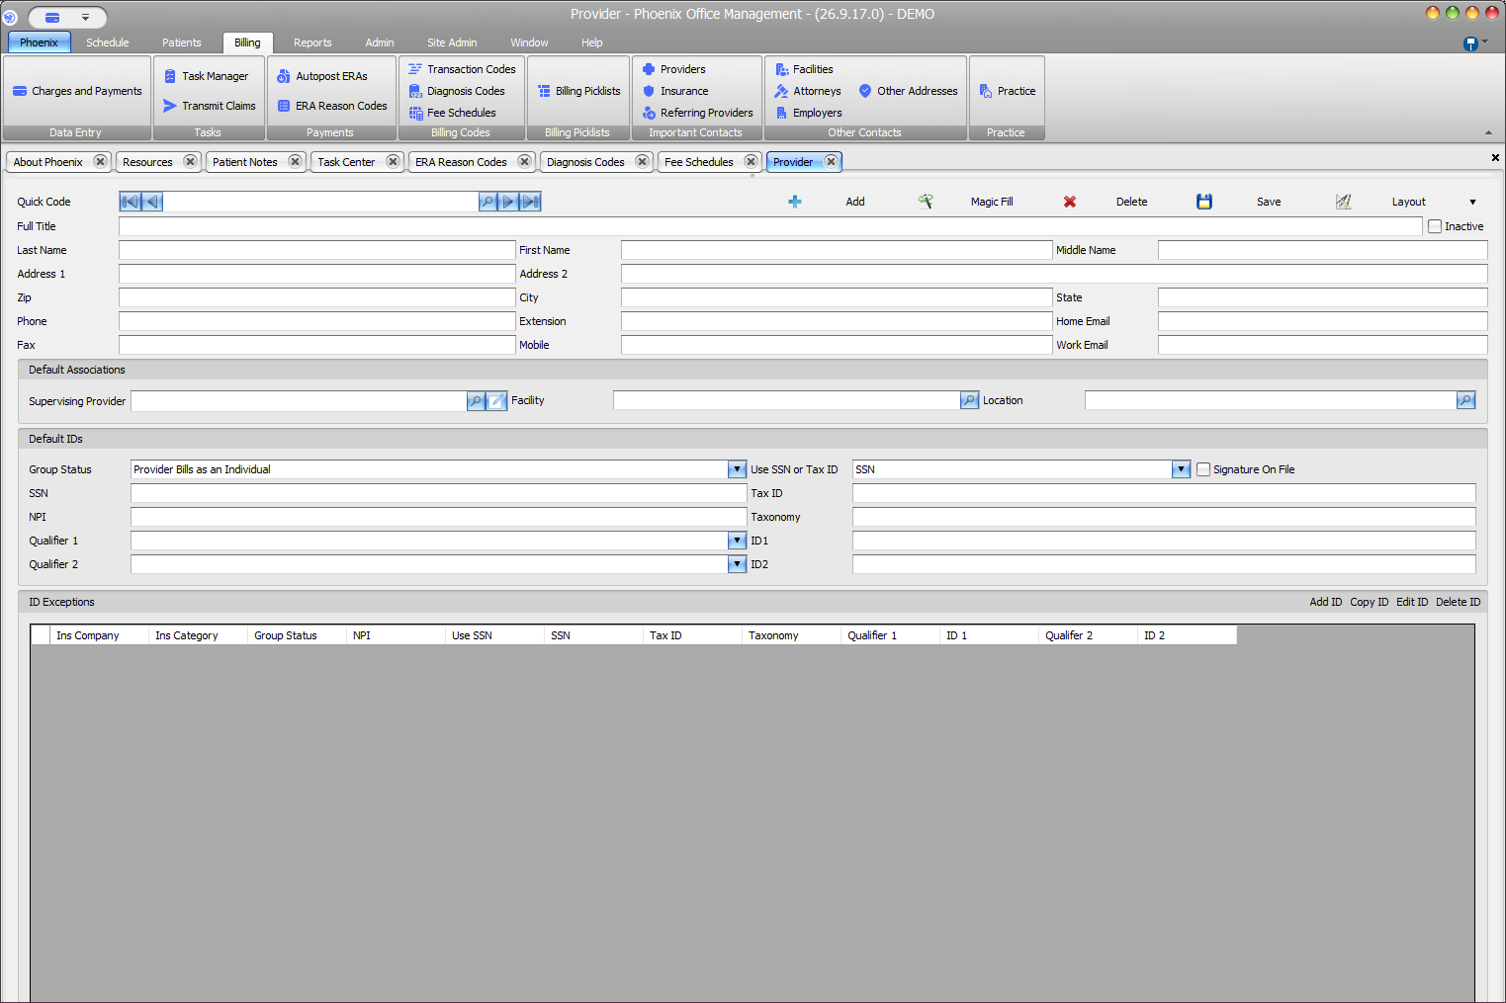Sort by Ins Company column header
The image size is (1506, 1003).
tap(99, 635)
